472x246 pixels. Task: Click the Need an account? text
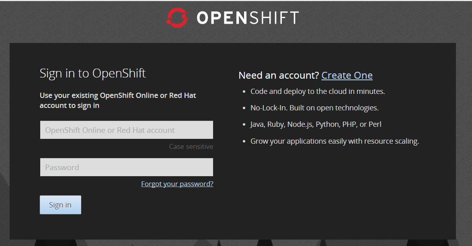pyautogui.click(x=279, y=75)
